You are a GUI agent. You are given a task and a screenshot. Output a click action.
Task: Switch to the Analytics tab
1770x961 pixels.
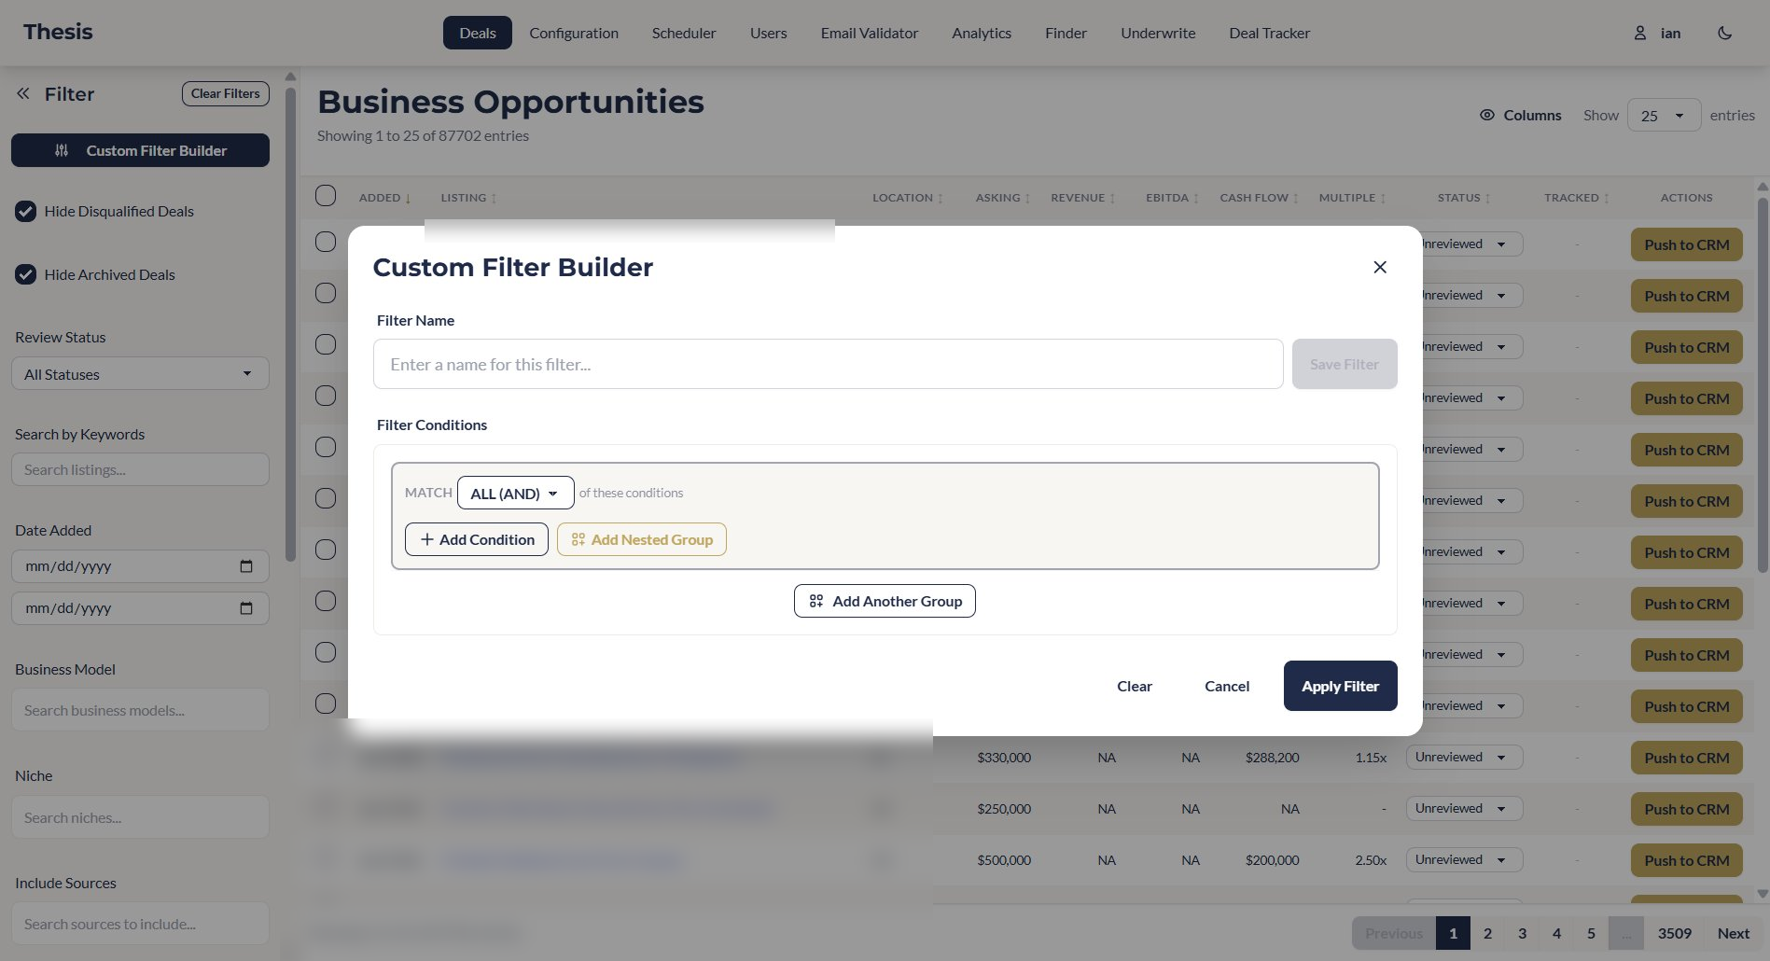coord(981,33)
